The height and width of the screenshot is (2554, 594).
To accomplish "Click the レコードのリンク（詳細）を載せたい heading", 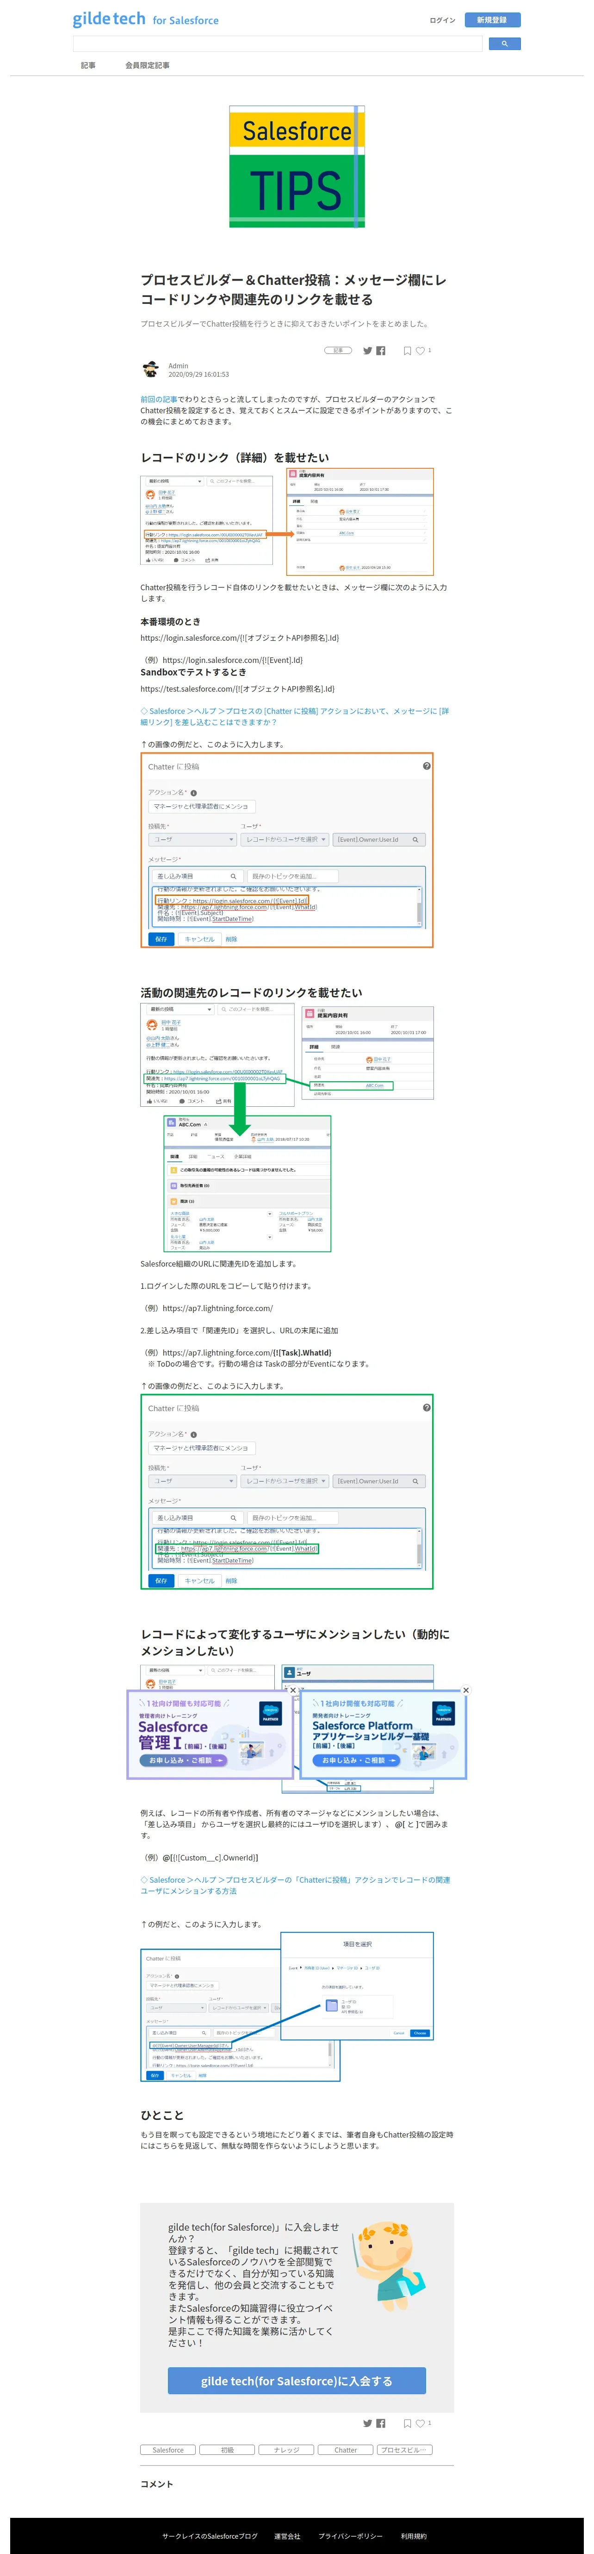I will 235,457.
